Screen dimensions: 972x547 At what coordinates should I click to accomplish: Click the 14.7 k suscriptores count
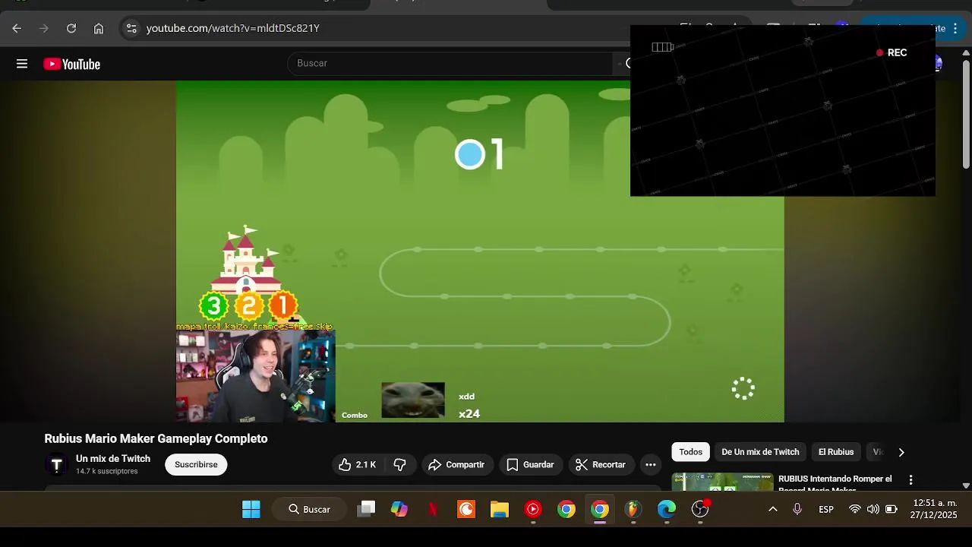[x=107, y=472]
